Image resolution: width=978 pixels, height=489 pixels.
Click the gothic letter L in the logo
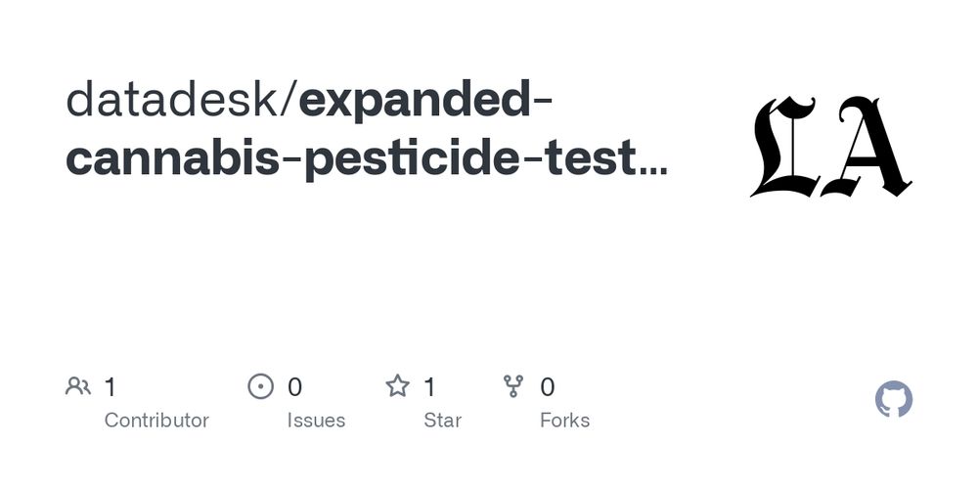click(x=783, y=147)
